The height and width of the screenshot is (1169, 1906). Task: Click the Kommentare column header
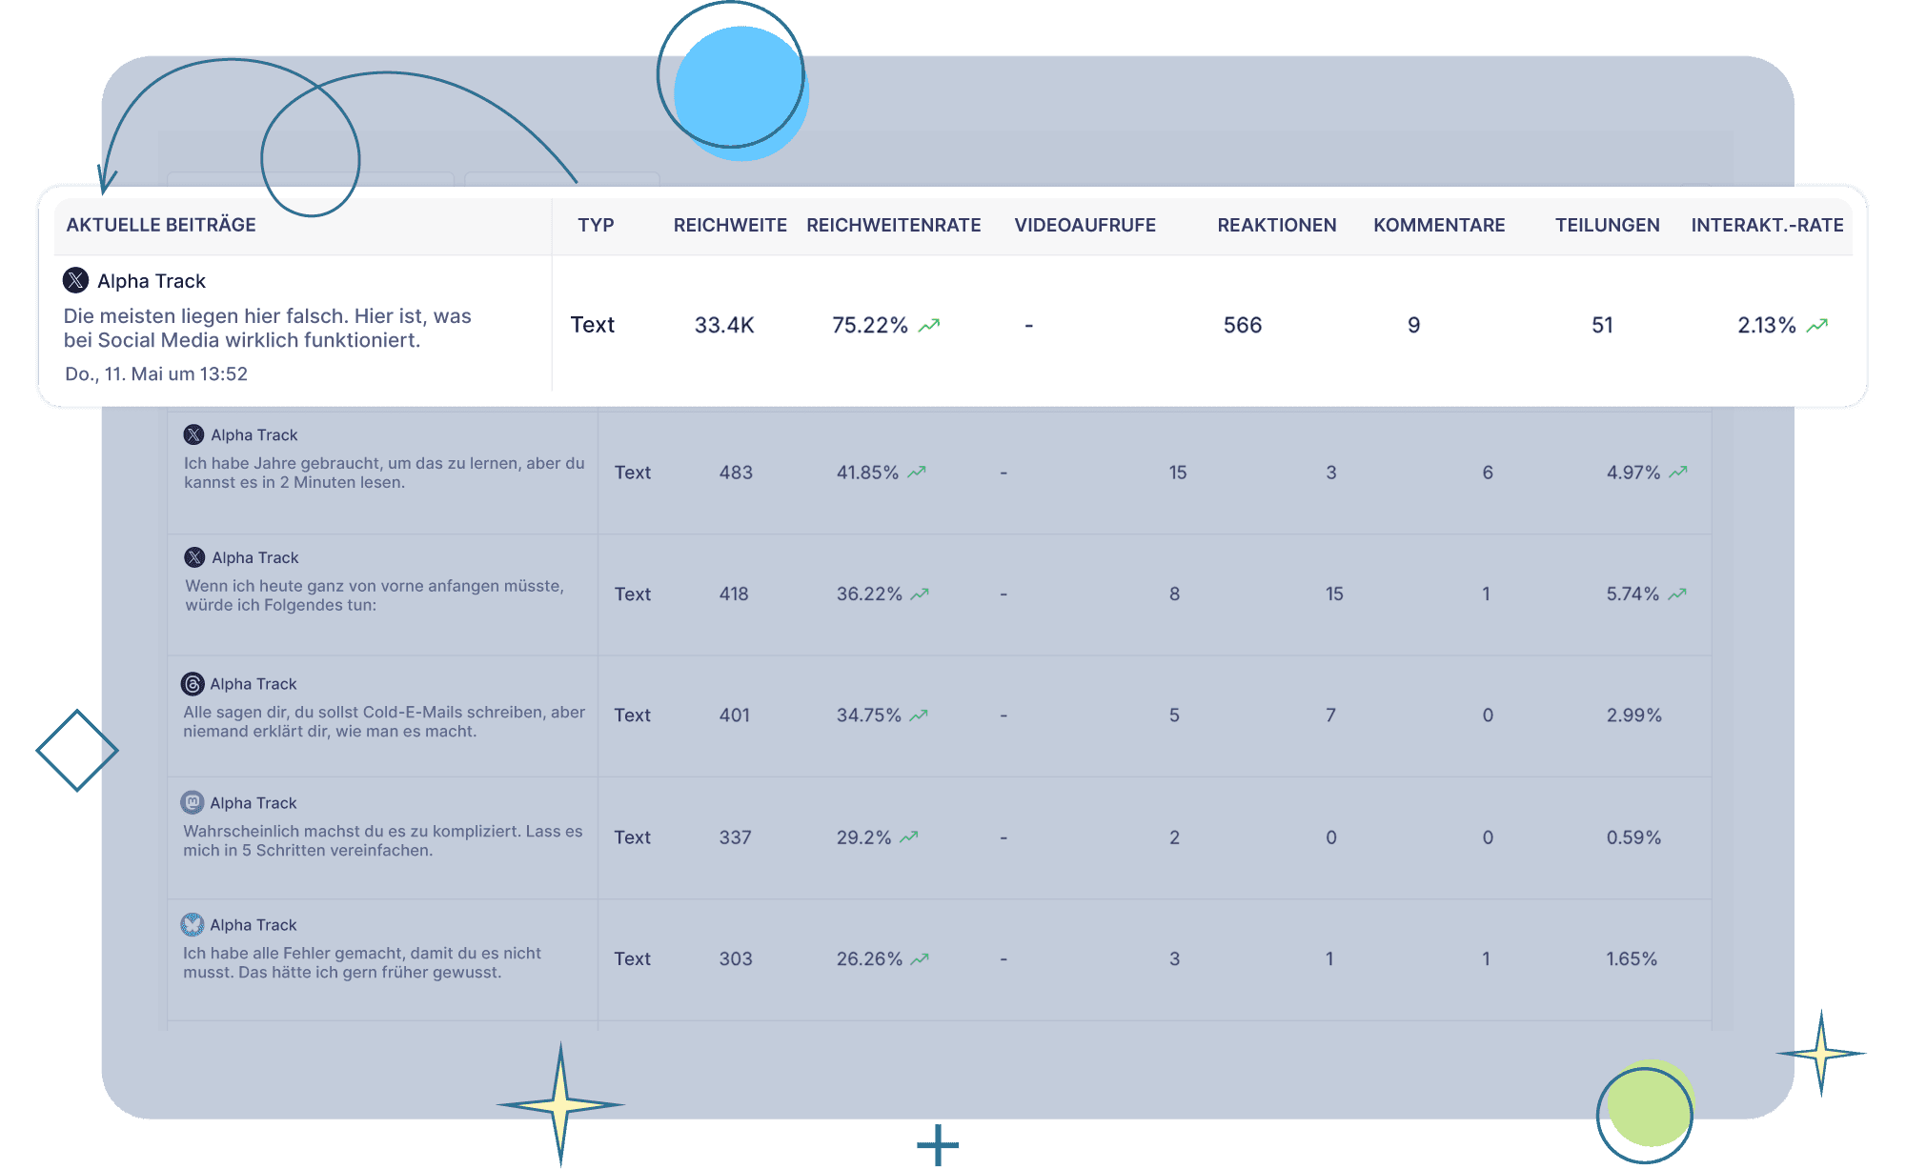pos(1439,225)
